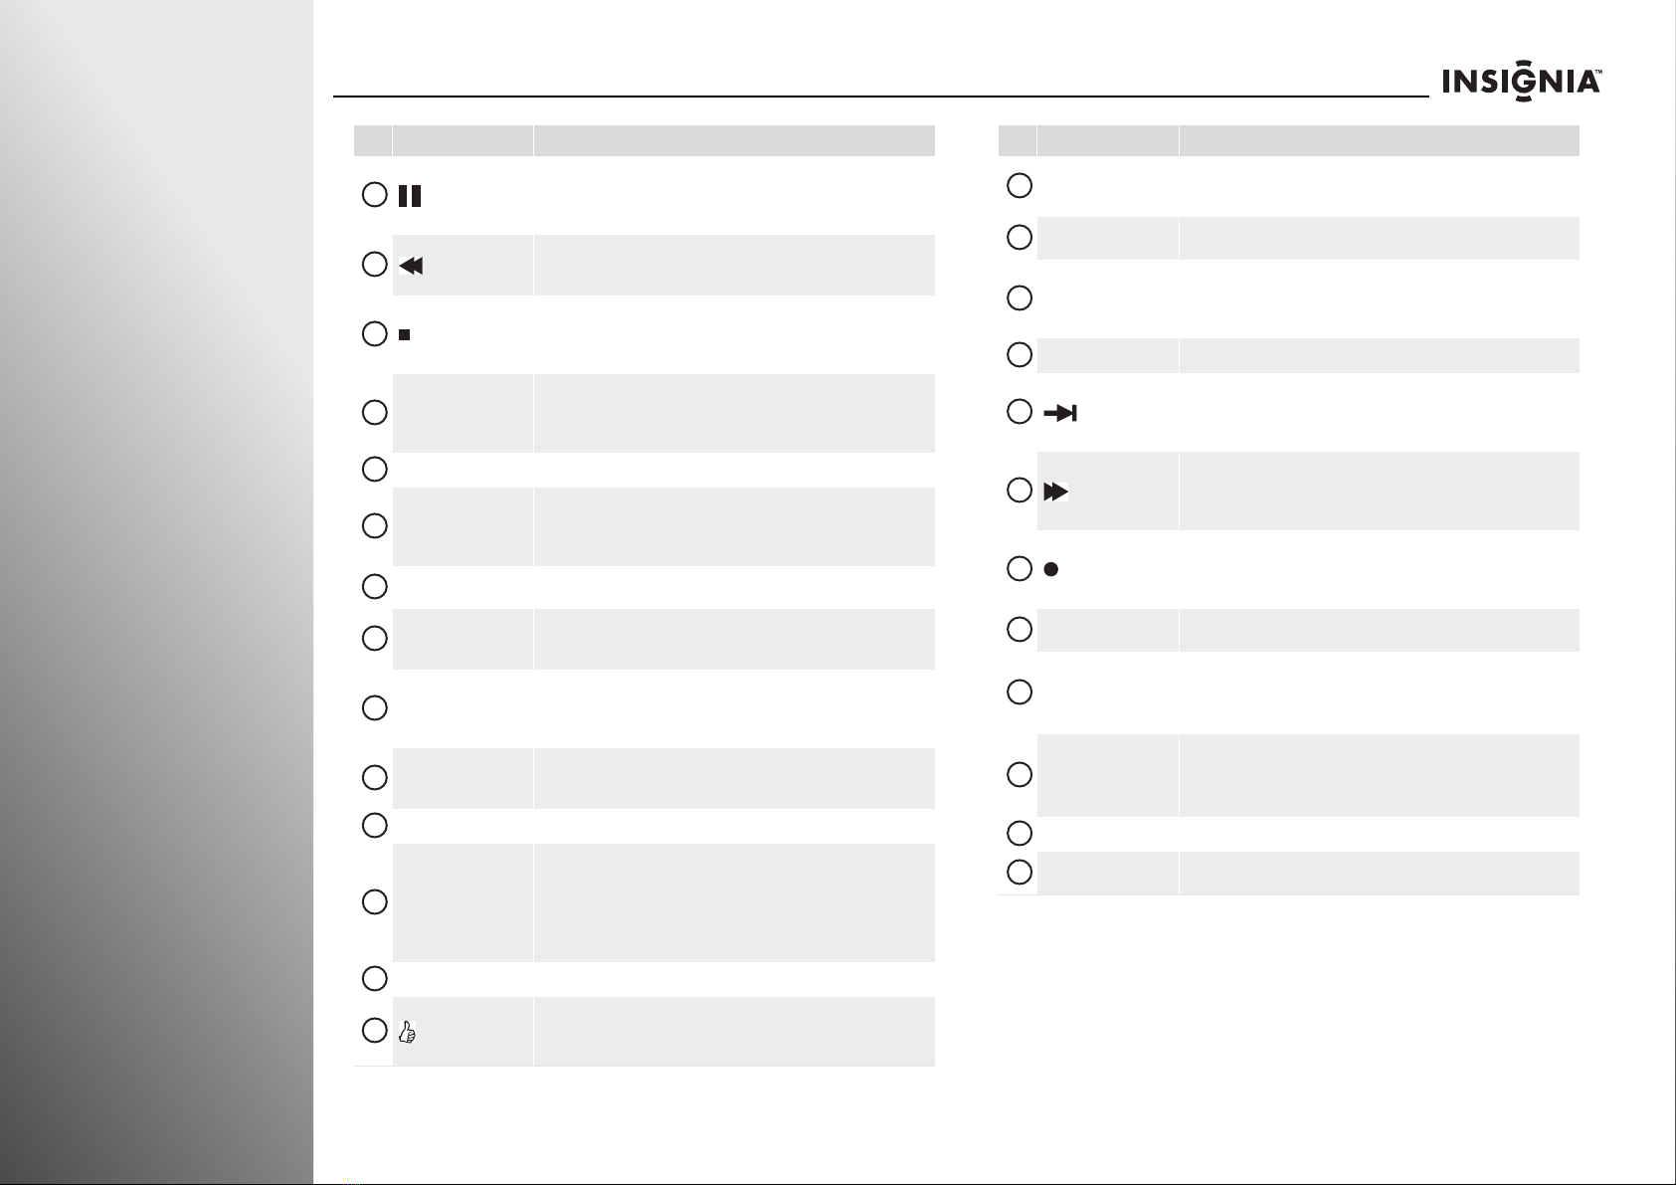Select the circle beside the skip-forward icon

pos(1019,411)
